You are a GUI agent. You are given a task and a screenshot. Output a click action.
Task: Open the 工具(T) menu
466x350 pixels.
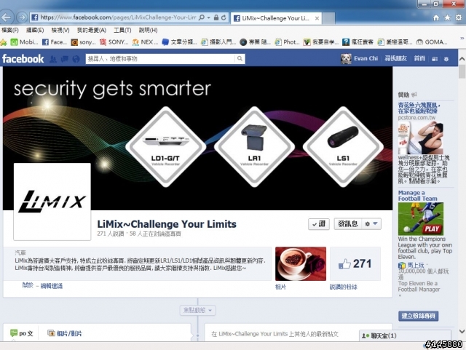[x=122, y=31]
